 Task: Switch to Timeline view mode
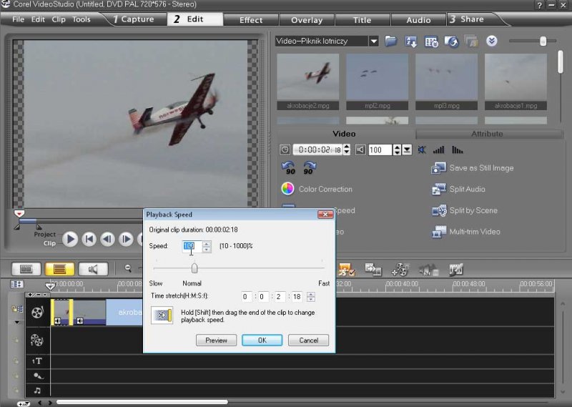pyautogui.click(x=60, y=269)
